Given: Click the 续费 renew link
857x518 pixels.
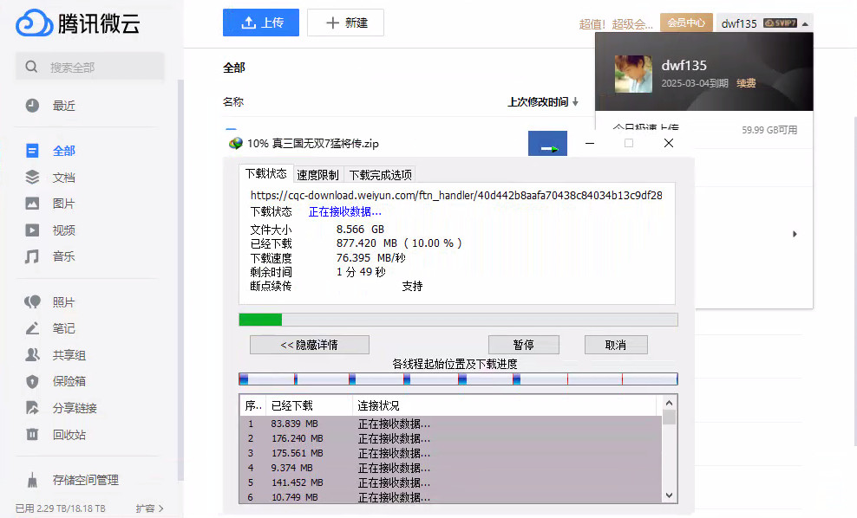Looking at the screenshot, I should click(746, 83).
